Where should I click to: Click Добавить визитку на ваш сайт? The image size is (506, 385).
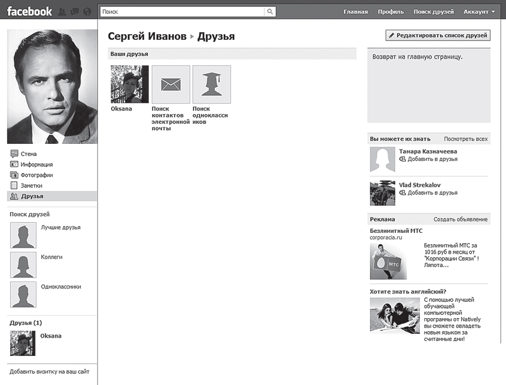(x=49, y=371)
